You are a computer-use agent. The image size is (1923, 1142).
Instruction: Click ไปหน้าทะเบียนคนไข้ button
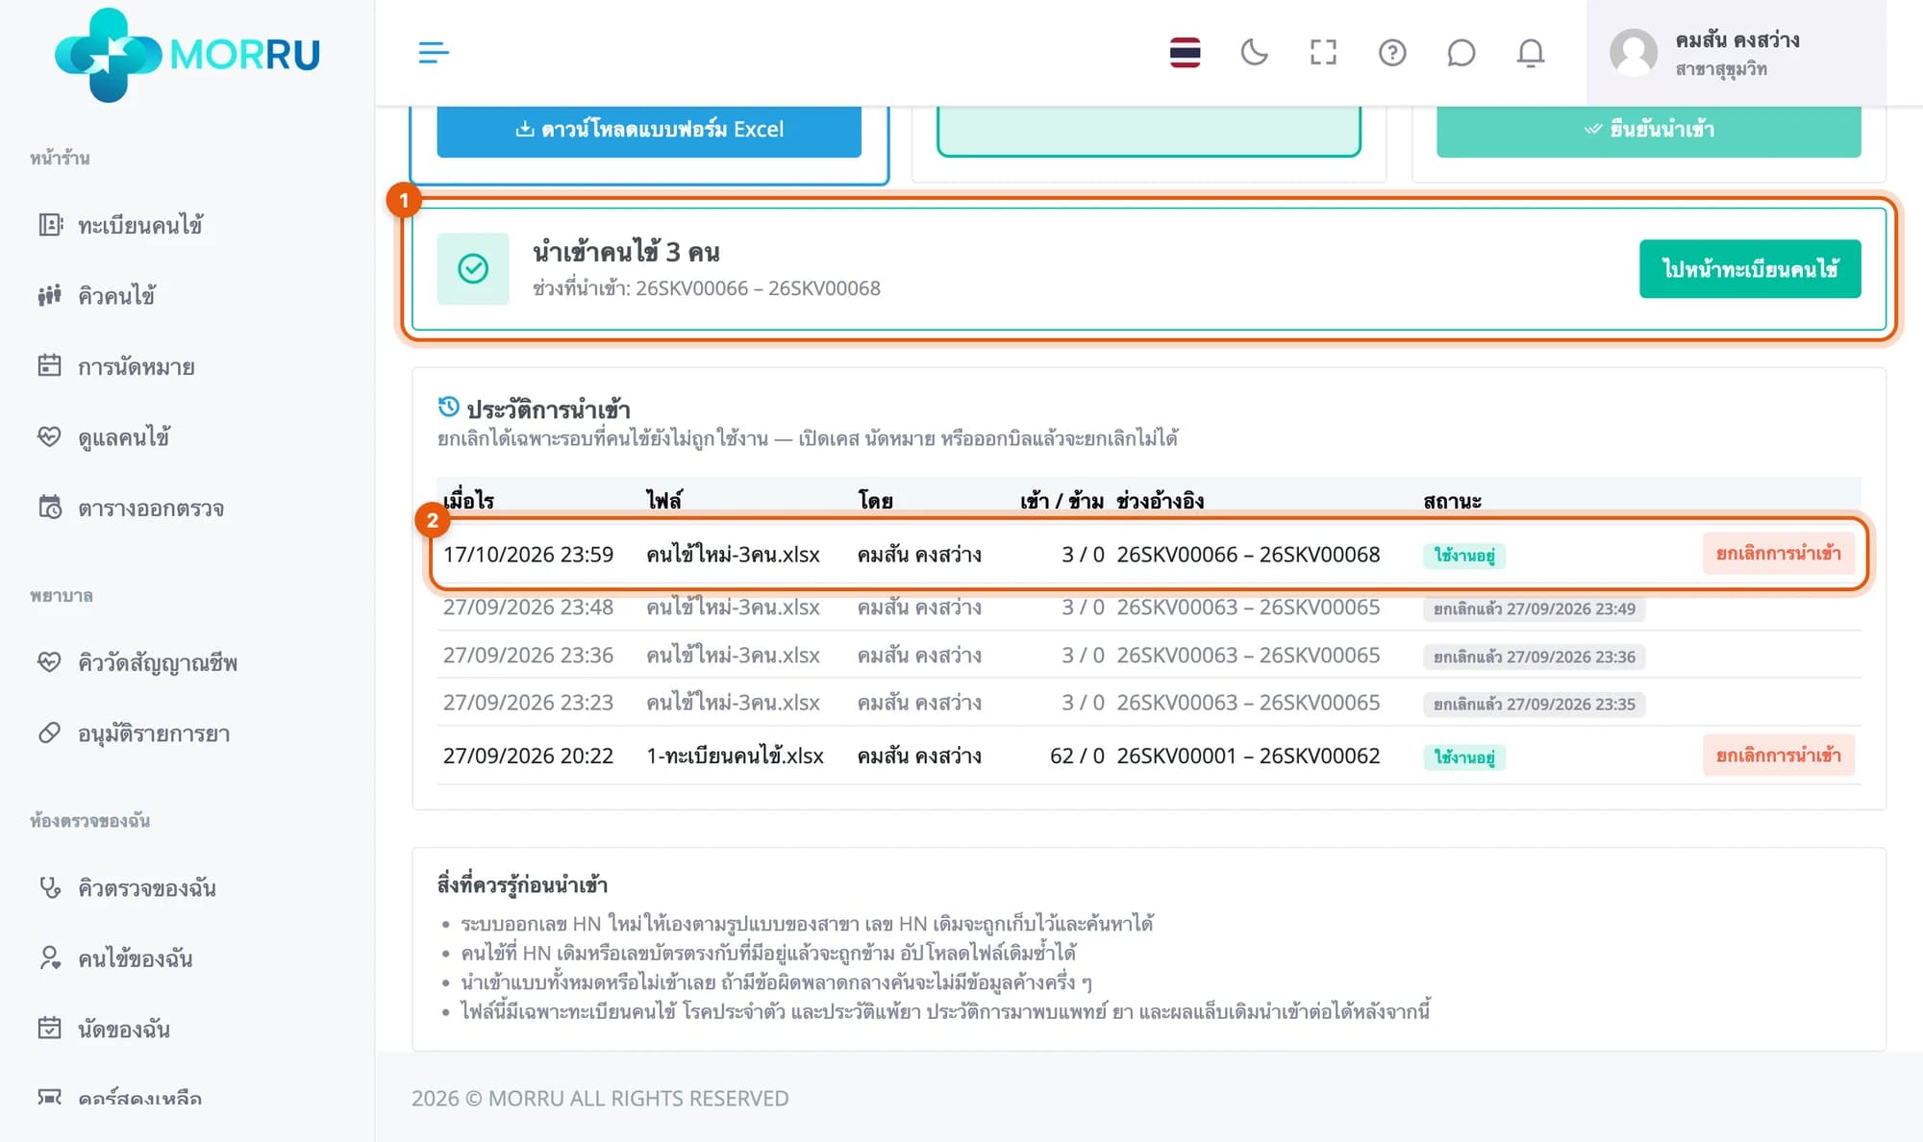coord(1750,269)
